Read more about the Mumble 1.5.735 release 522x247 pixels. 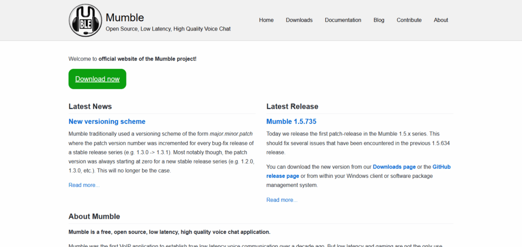[x=281, y=200]
